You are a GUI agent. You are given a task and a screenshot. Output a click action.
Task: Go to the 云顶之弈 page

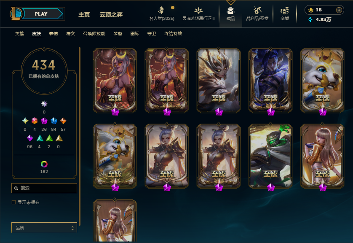[x=111, y=15]
